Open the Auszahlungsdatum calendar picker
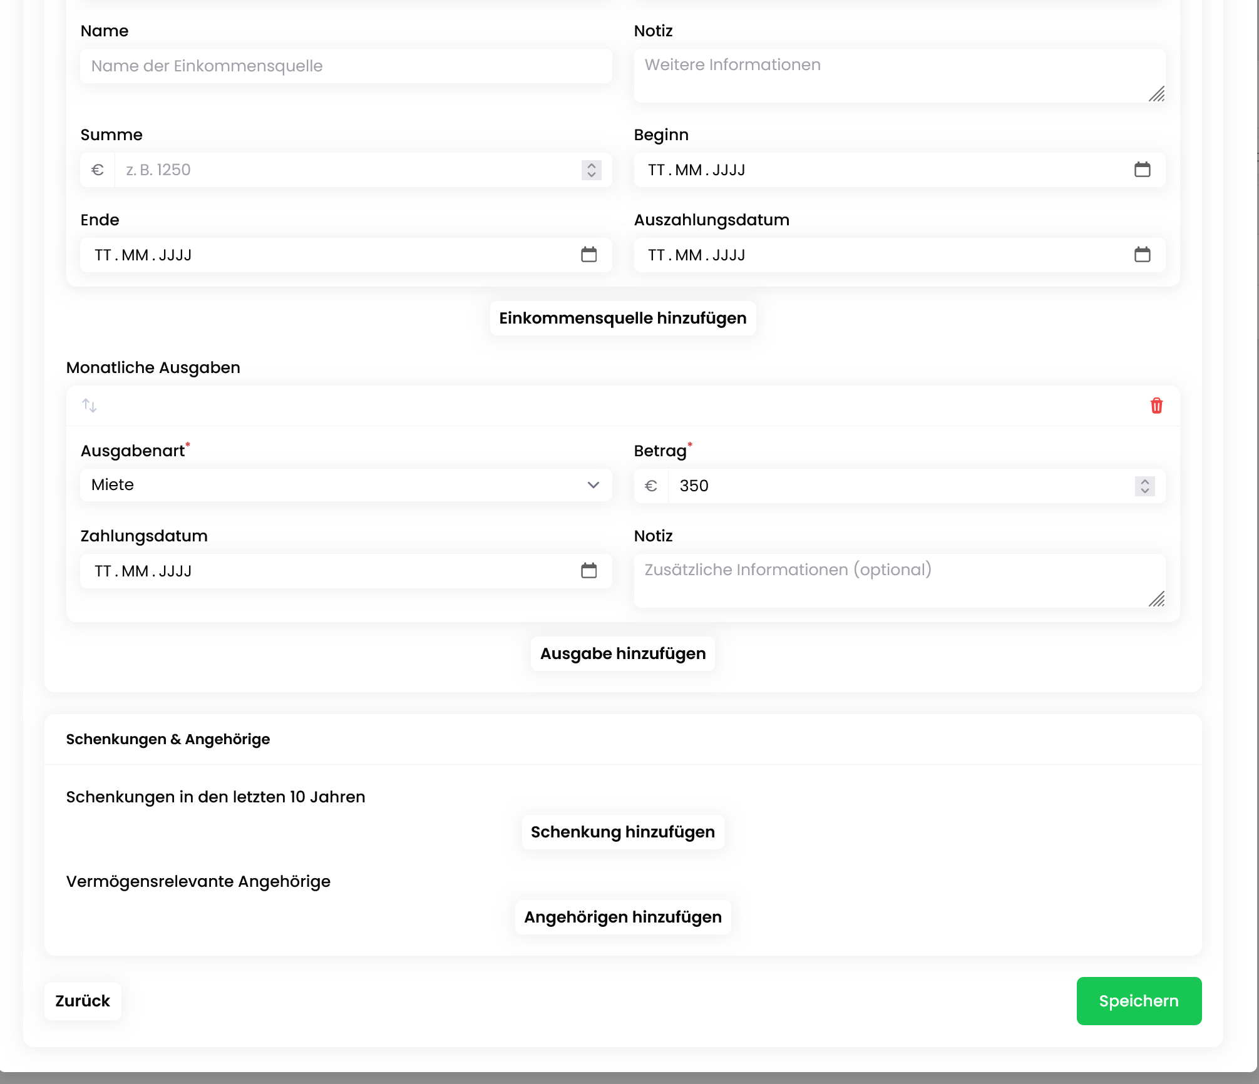The height and width of the screenshot is (1084, 1259). click(x=1142, y=255)
